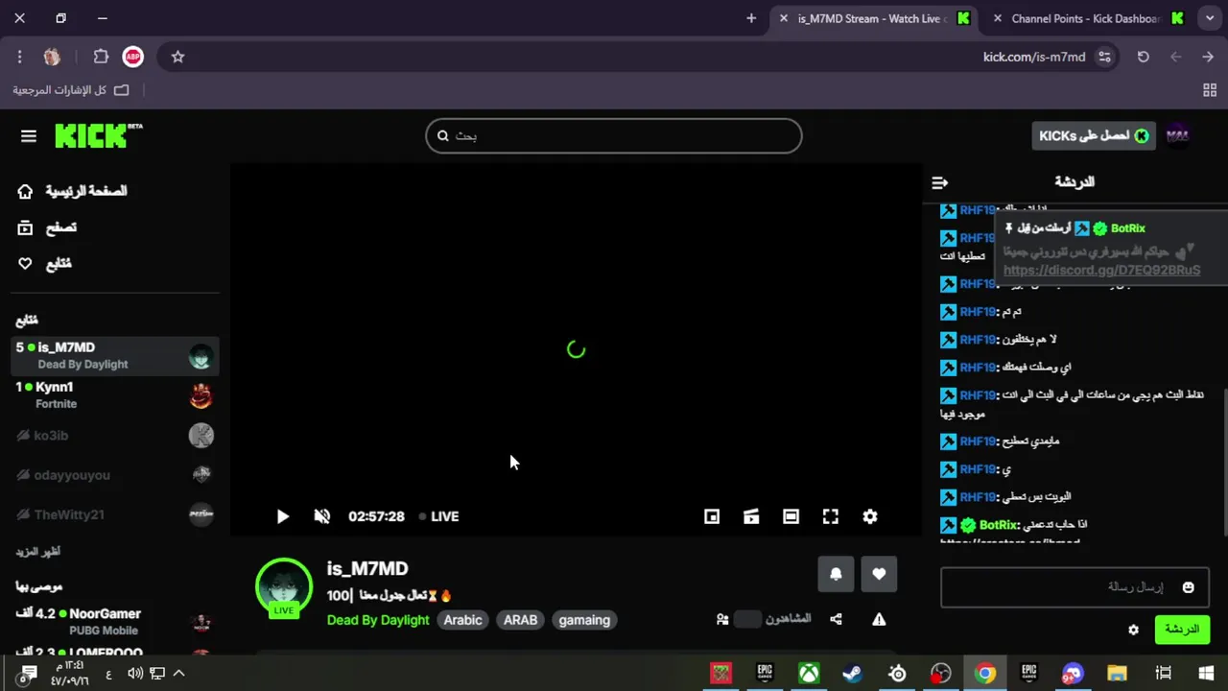Close the Channel Points dashboard tab
This screenshot has width=1228, height=691.
point(998,18)
